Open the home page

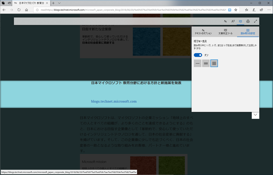tap(27, 10)
